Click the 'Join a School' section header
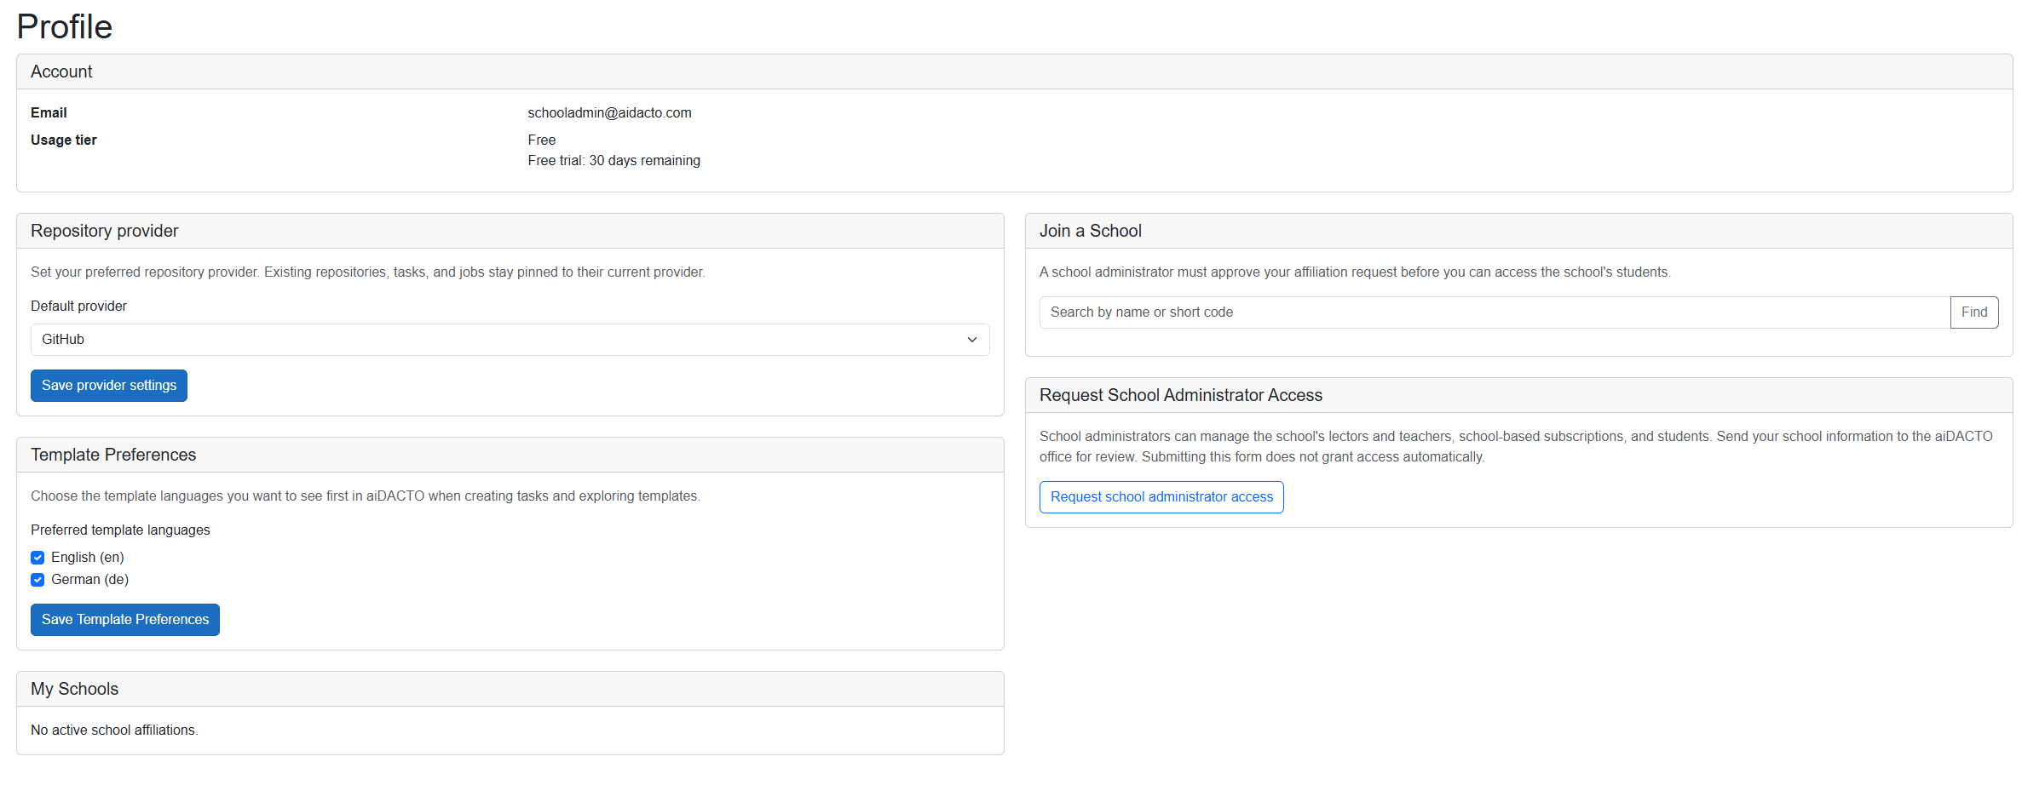The width and height of the screenshot is (2022, 808). tap(1091, 231)
